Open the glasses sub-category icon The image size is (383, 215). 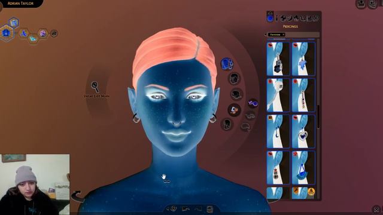250,115
